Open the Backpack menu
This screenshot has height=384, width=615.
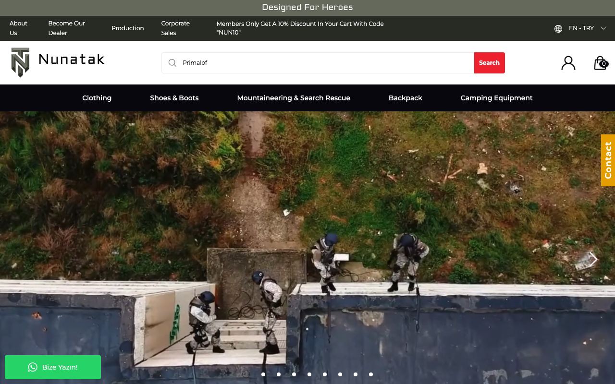point(406,98)
